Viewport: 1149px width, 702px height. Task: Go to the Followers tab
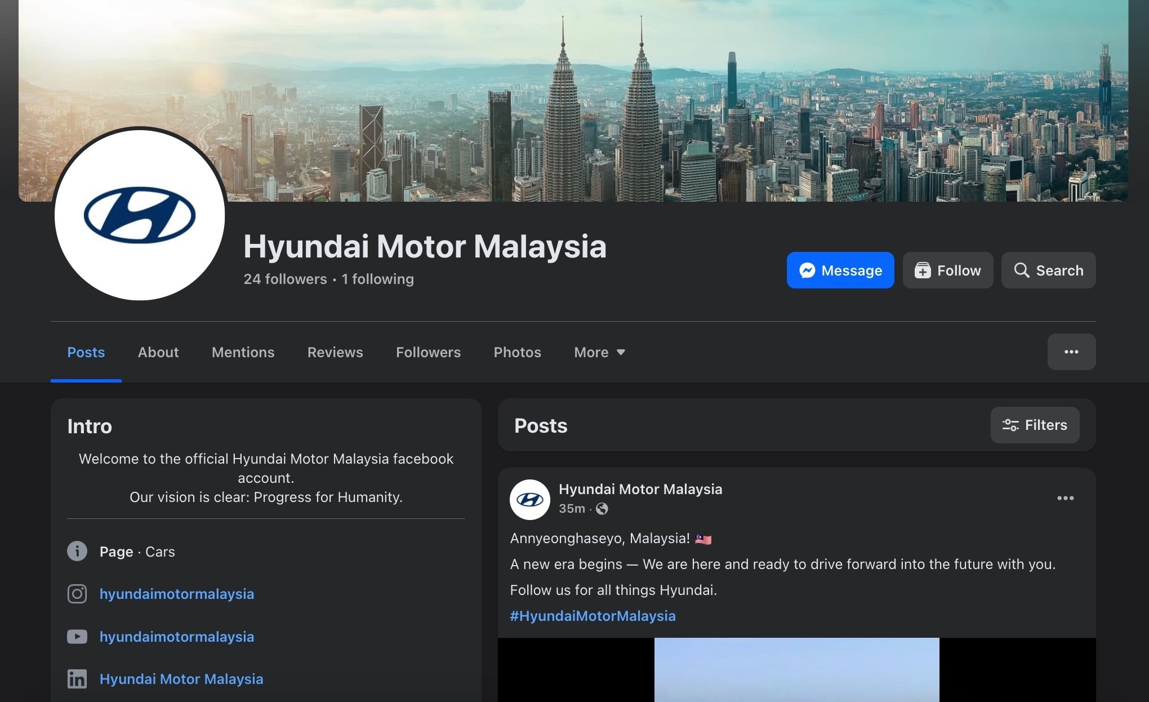click(428, 352)
